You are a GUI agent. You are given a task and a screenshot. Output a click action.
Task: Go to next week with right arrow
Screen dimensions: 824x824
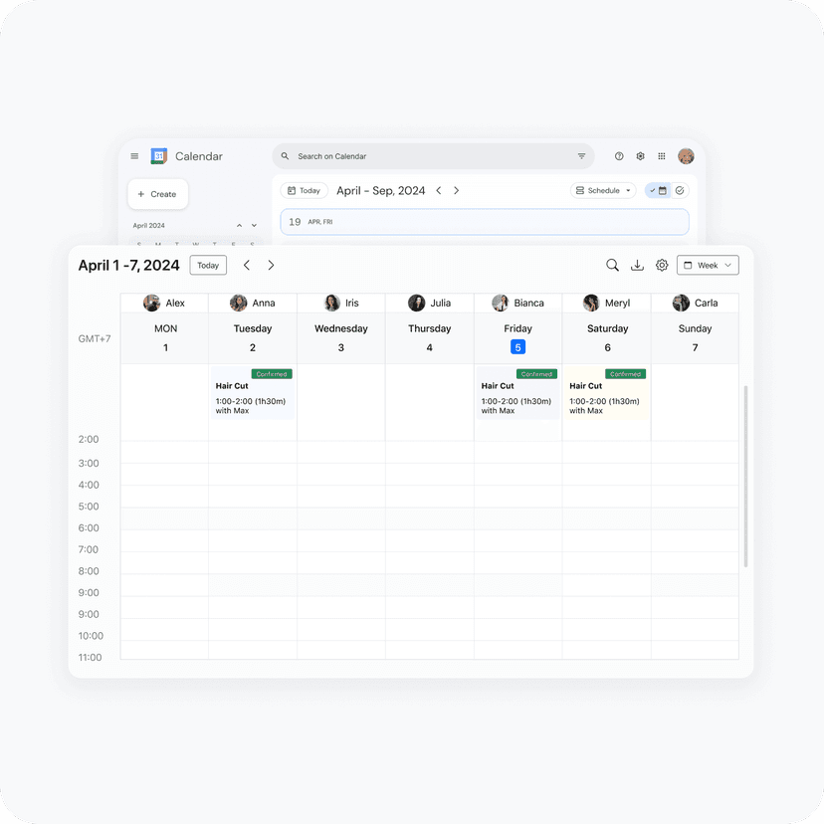(x=271, y=266)
